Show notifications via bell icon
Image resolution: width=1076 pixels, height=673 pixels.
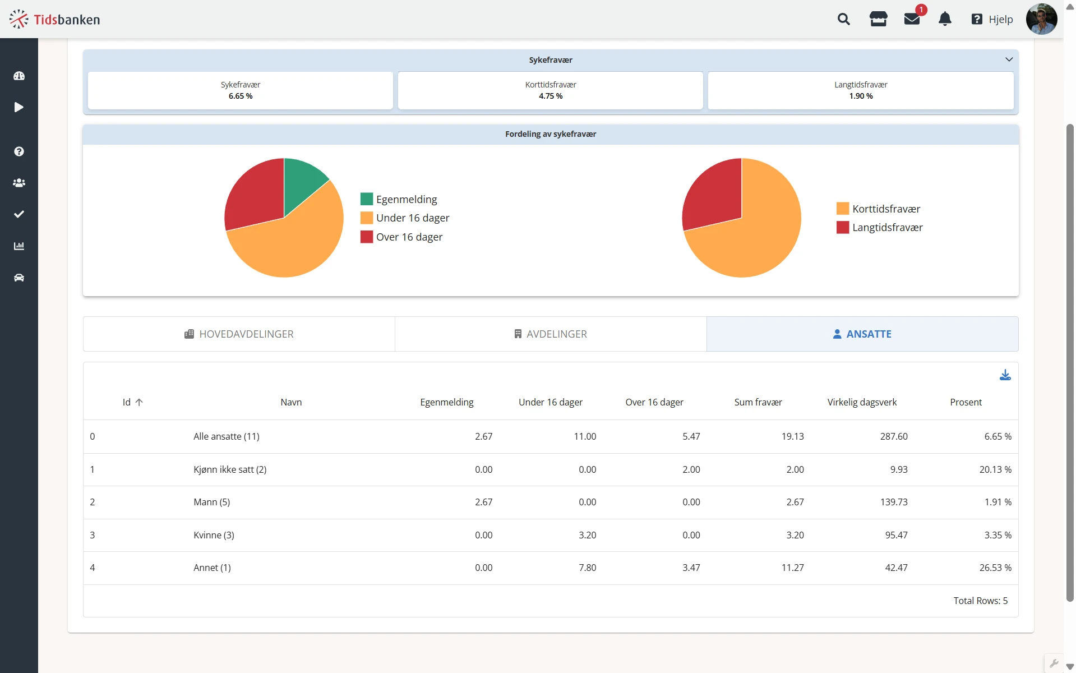945,19
